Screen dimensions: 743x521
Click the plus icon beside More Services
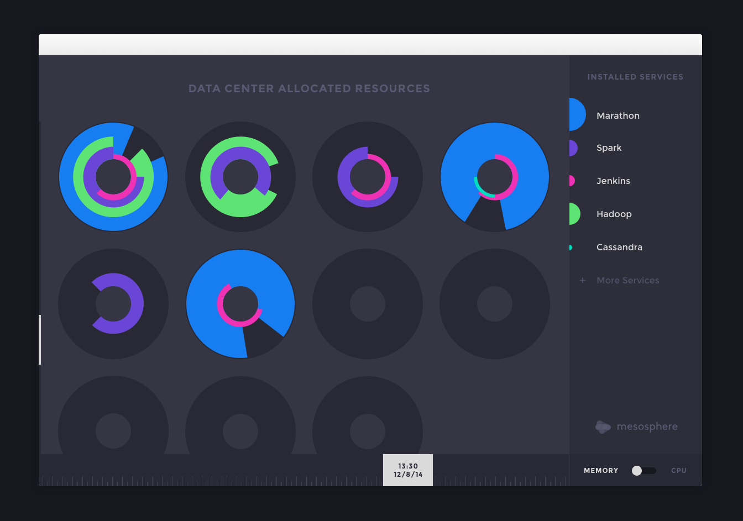point(582,280)
